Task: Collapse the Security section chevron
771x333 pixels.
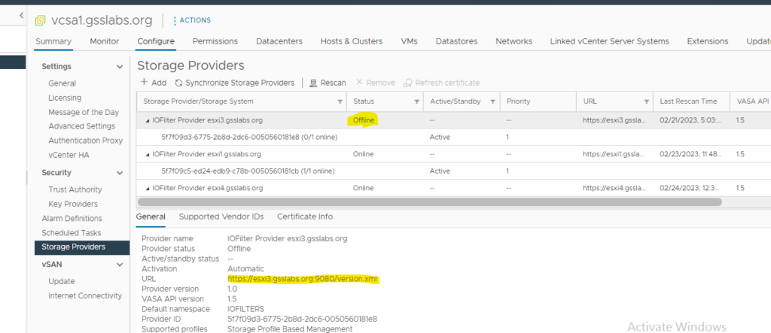Action: pyautogui.click(x=120, y=173)
